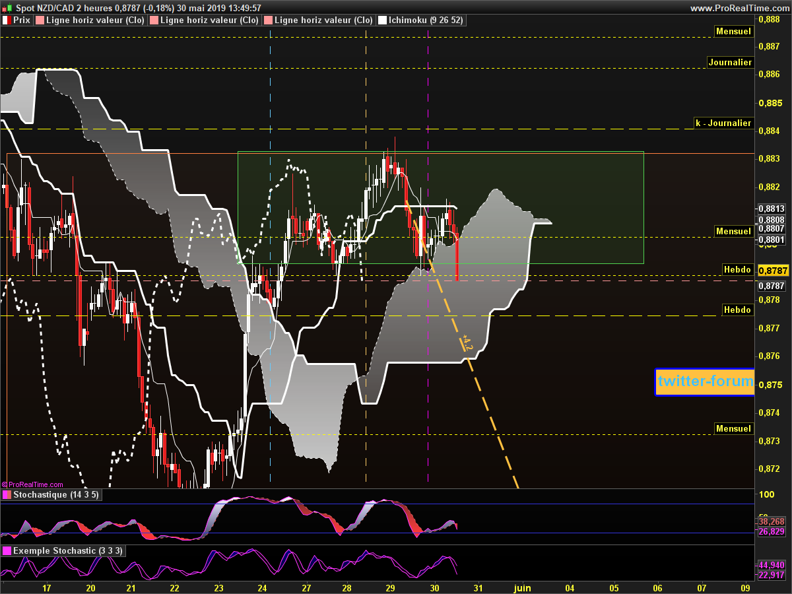Image resolution: width=792 pixels, height=594 pixels.
Task: Click the 22,917 stochastic value
Action: [x=771, y=576]
